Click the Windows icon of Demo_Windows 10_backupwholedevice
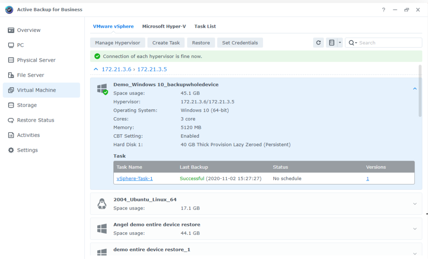This screenshot has height=259, width=428. coord(102,89)
